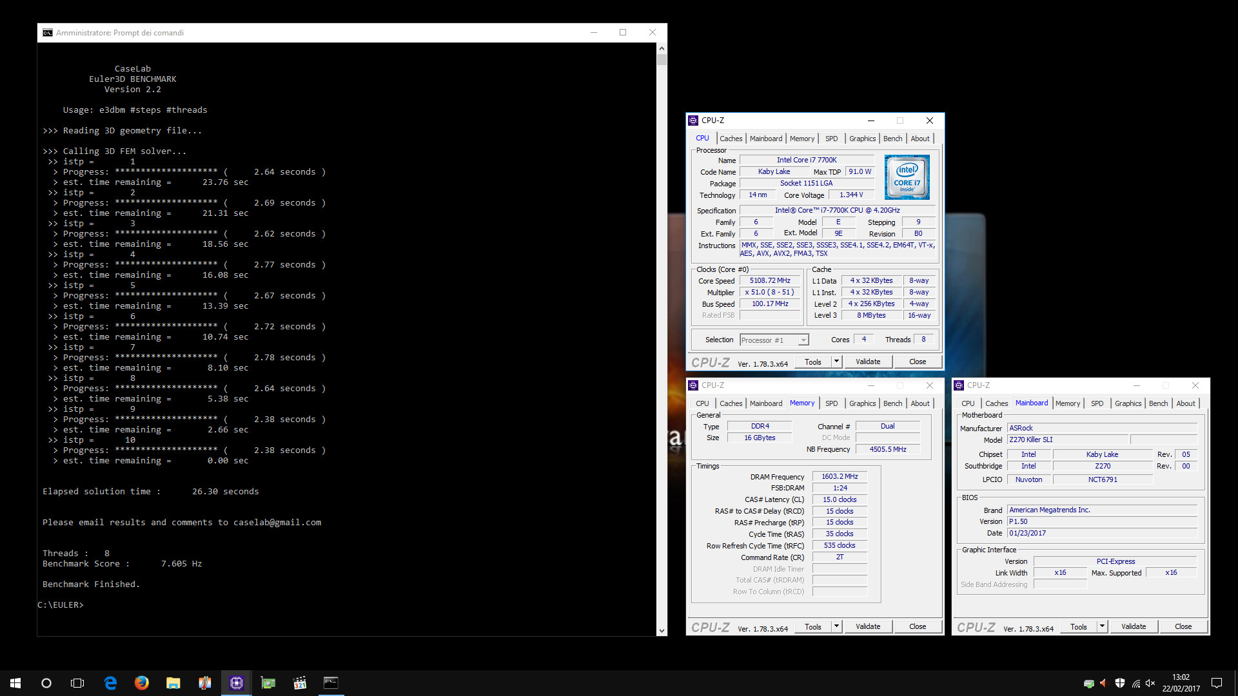Open the clock and date flyout
This screenshot has height=696, width=1238.
[x=1181, y=683]
